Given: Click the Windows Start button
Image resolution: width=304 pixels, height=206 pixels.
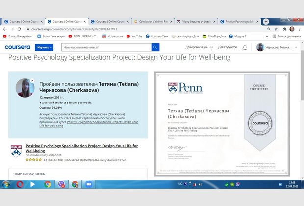Looking at the screenshot, I should pos(6,184).
